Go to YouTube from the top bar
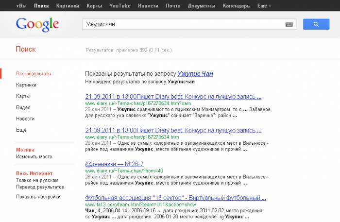 [x=120, y=6]
